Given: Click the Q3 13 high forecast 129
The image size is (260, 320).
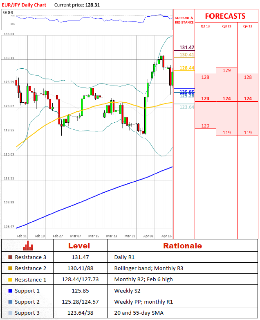Looking at the screenshot, I should [x=227, y=70].
